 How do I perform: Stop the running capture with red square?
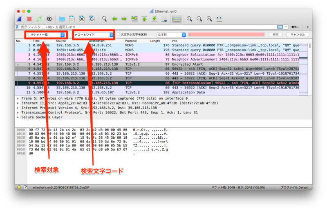pyautogui.click(x=29, y=19)
